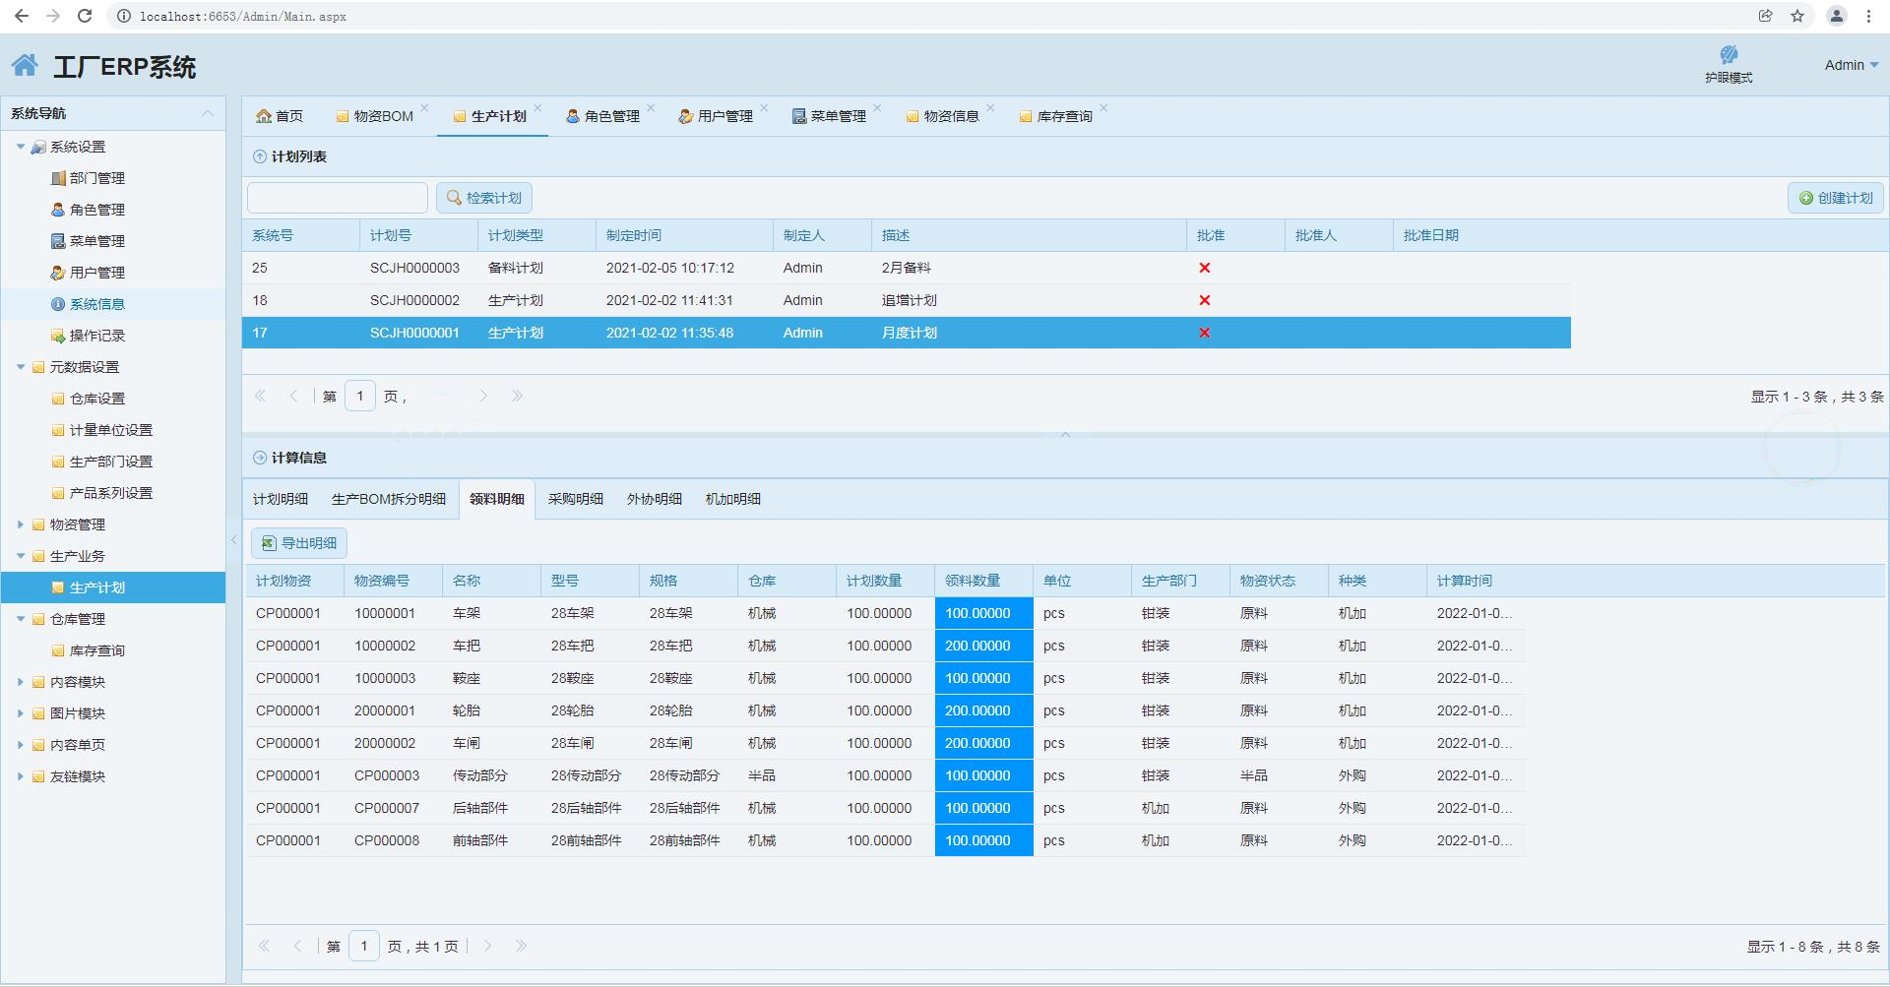Click the home icon beside 工厂ERP系统
1890x987 pixels.
click(x=26, y=66)
